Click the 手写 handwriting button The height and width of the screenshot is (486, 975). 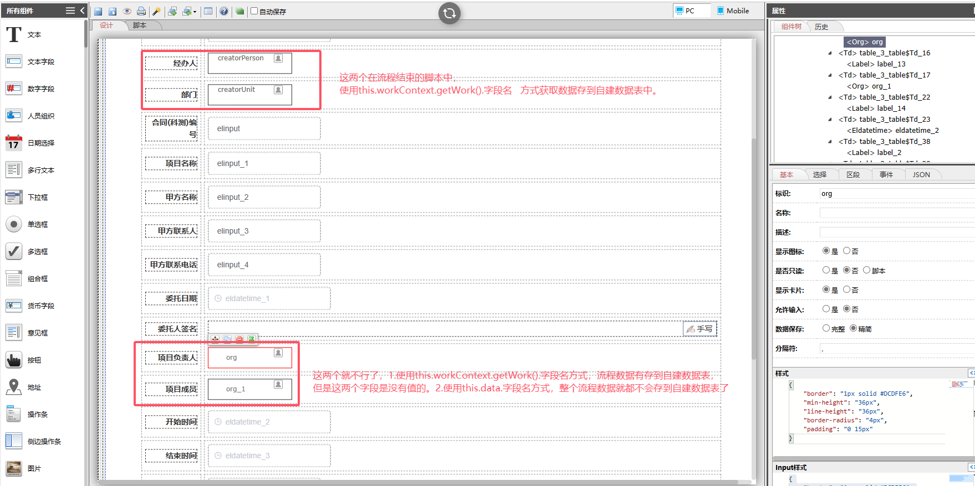coord(700,329)
